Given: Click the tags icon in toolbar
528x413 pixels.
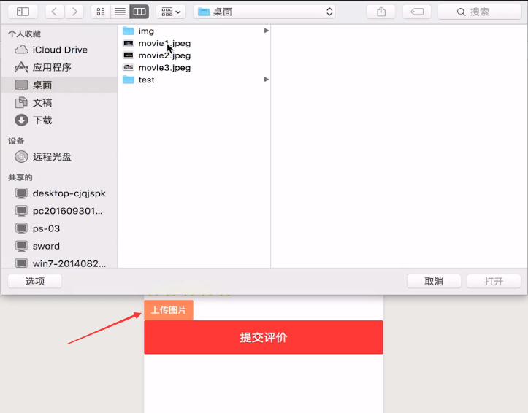Looking at the screenshot, I should (417, 12).
